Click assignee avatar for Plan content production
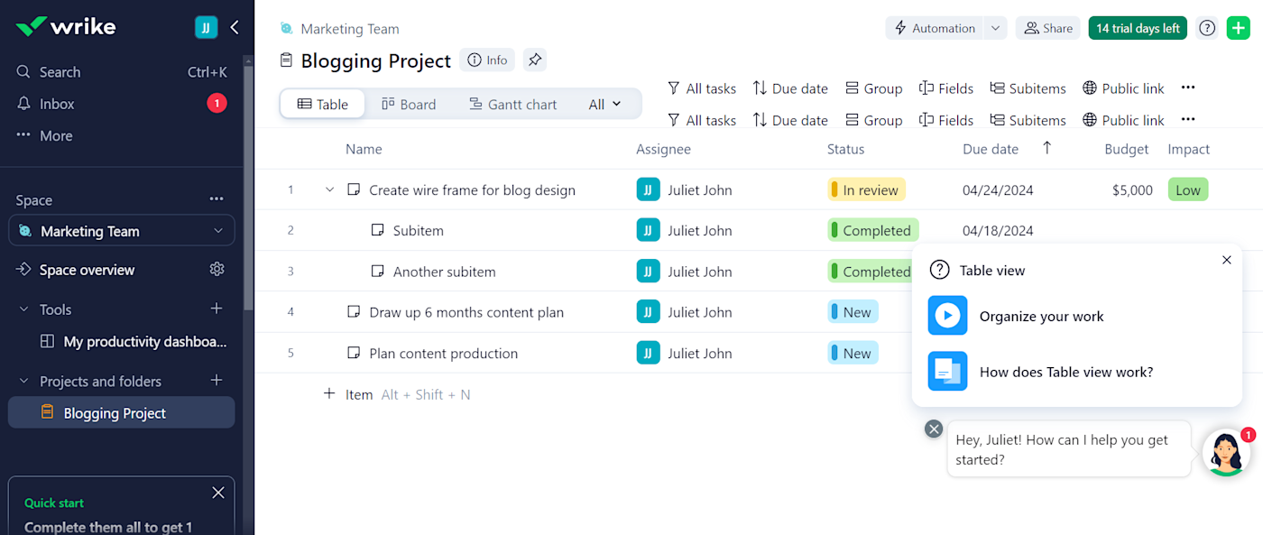Screen dimensions: 1263x535 coord(648,353)
